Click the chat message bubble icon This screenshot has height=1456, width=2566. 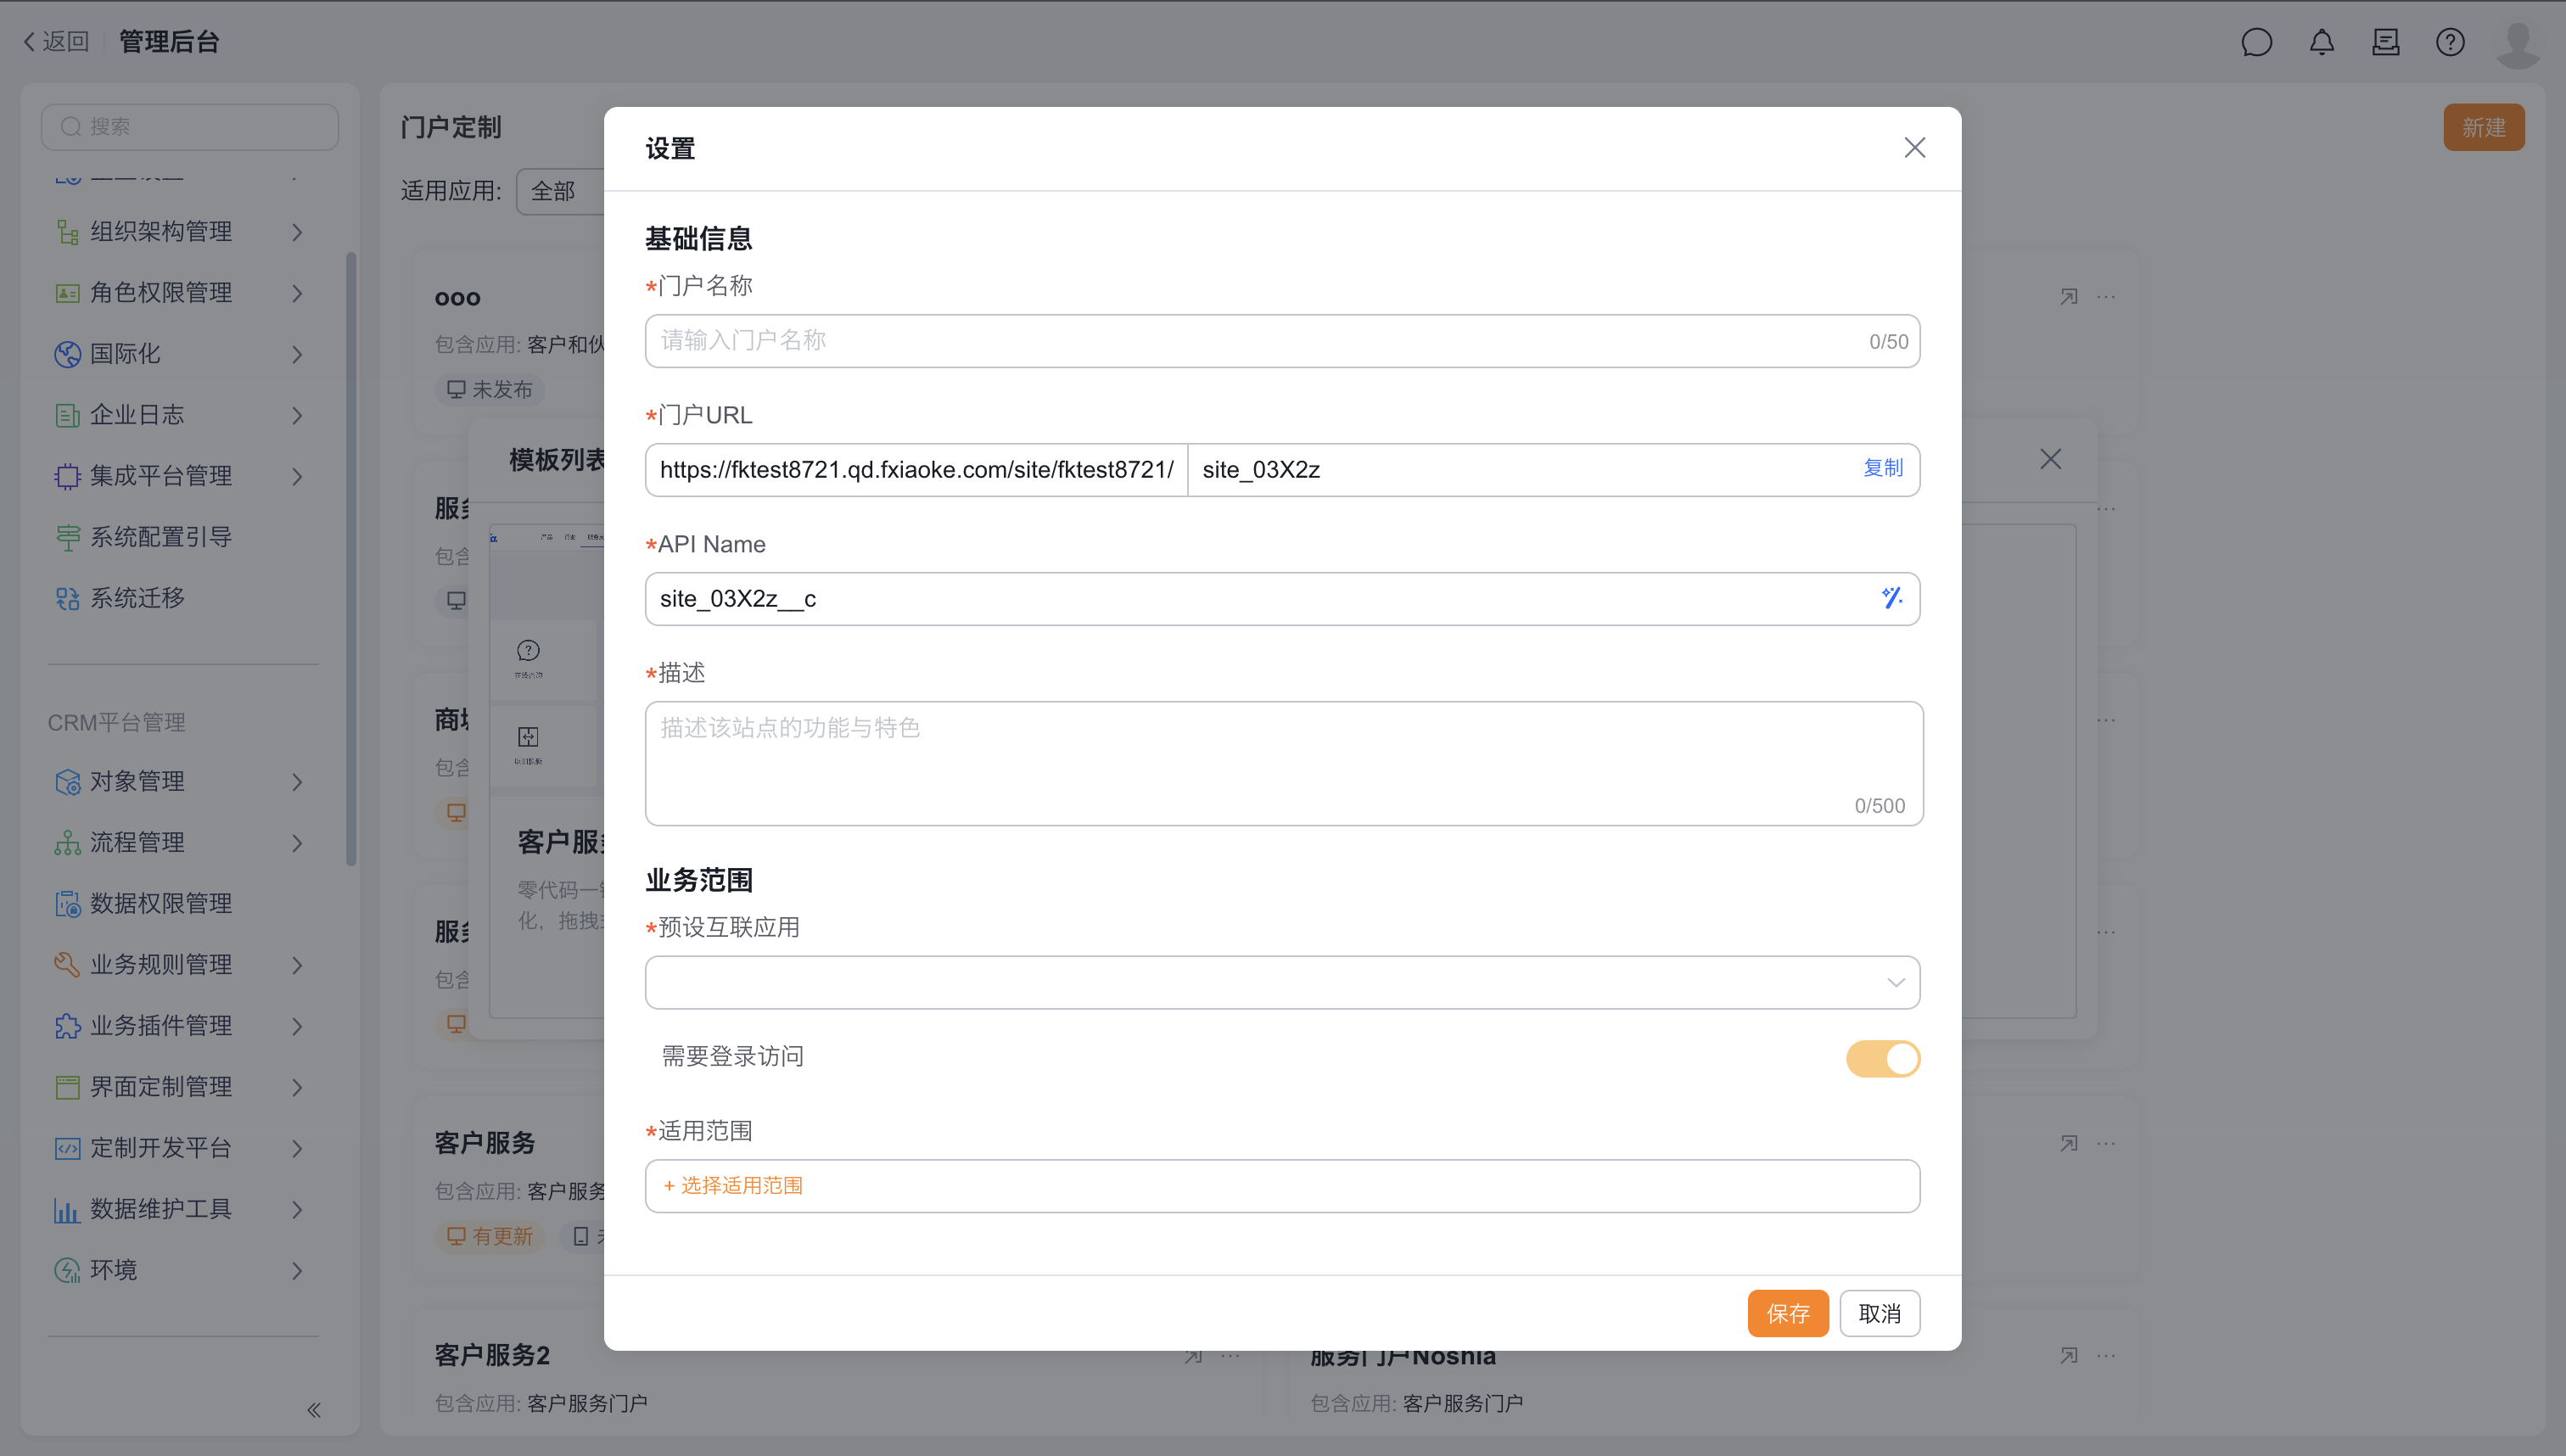(x=2256, y=42)
